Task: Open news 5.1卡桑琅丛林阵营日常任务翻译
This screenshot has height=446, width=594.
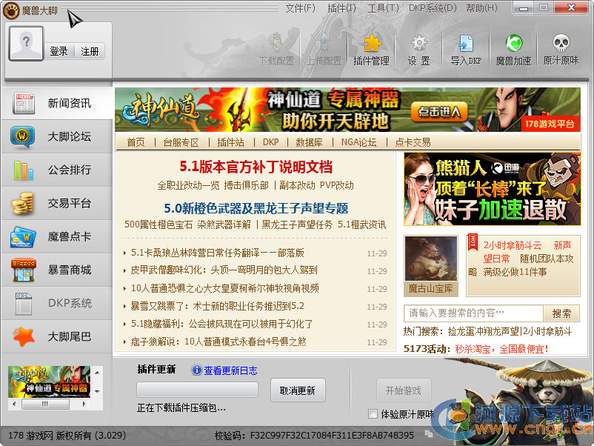Action: [x=218, y=253]
